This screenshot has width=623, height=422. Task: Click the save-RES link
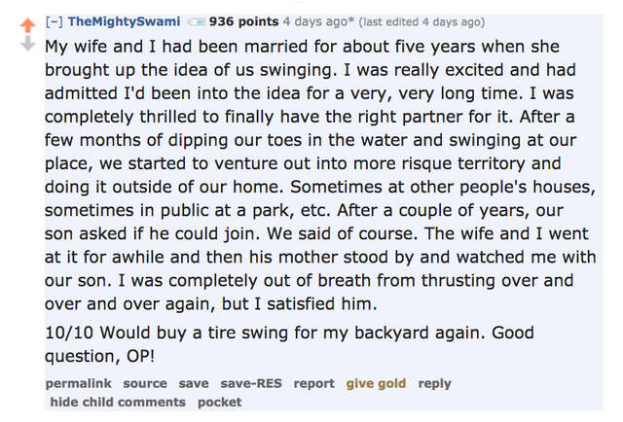coord(250,383)
